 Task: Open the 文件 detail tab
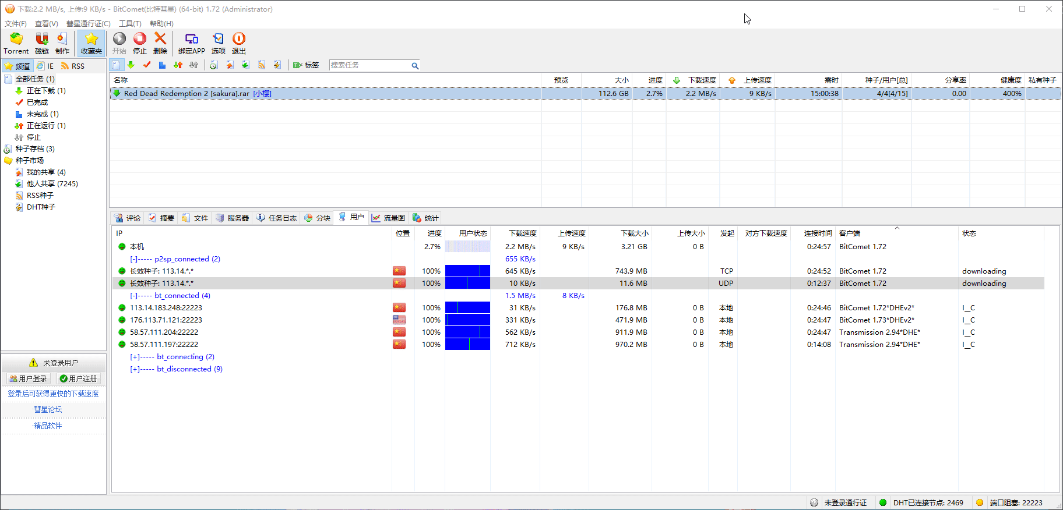(195, 218)
